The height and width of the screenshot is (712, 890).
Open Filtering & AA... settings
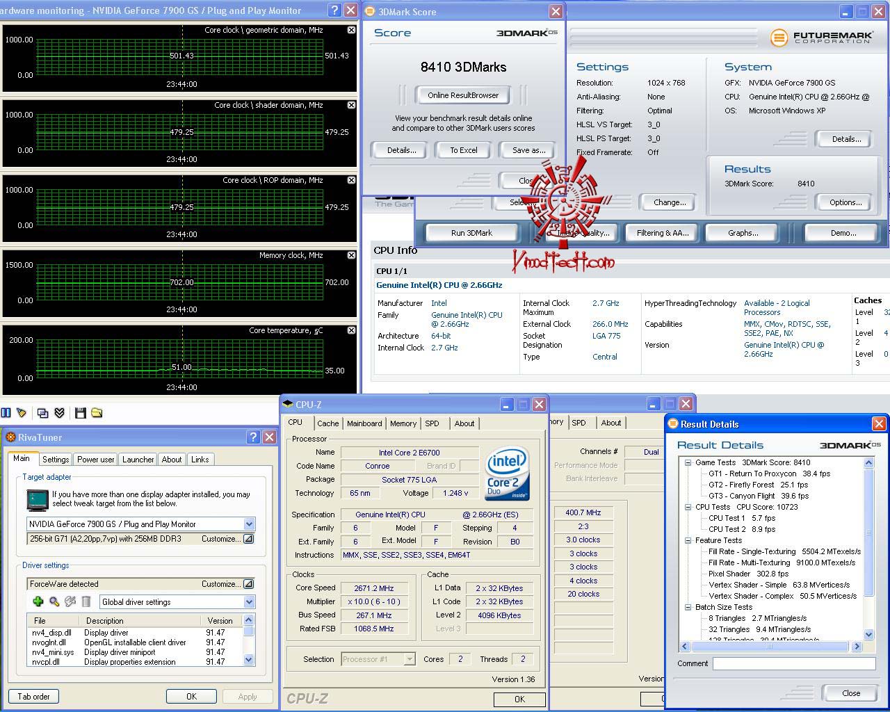663,233
